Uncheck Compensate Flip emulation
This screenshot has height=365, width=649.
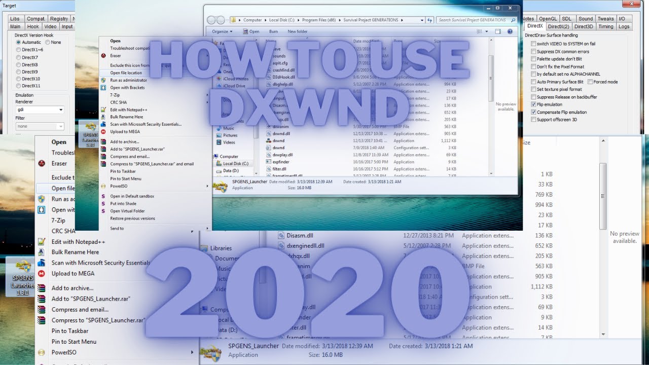coord(533,112)
